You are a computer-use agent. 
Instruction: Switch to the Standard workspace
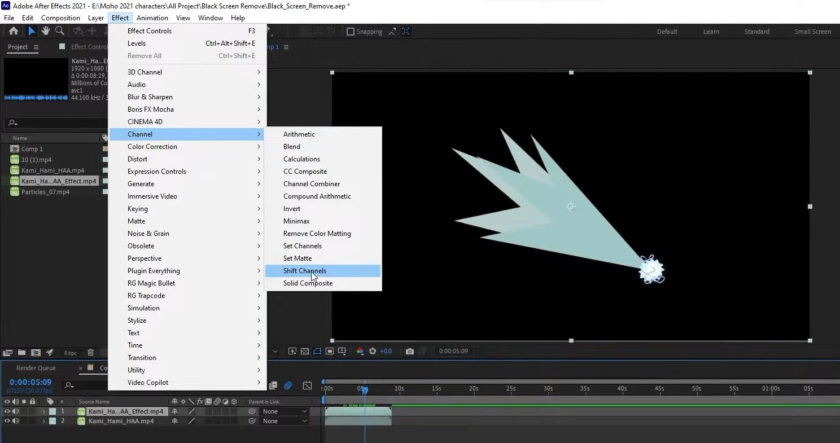pyautogui.click(x=756, y=32)
